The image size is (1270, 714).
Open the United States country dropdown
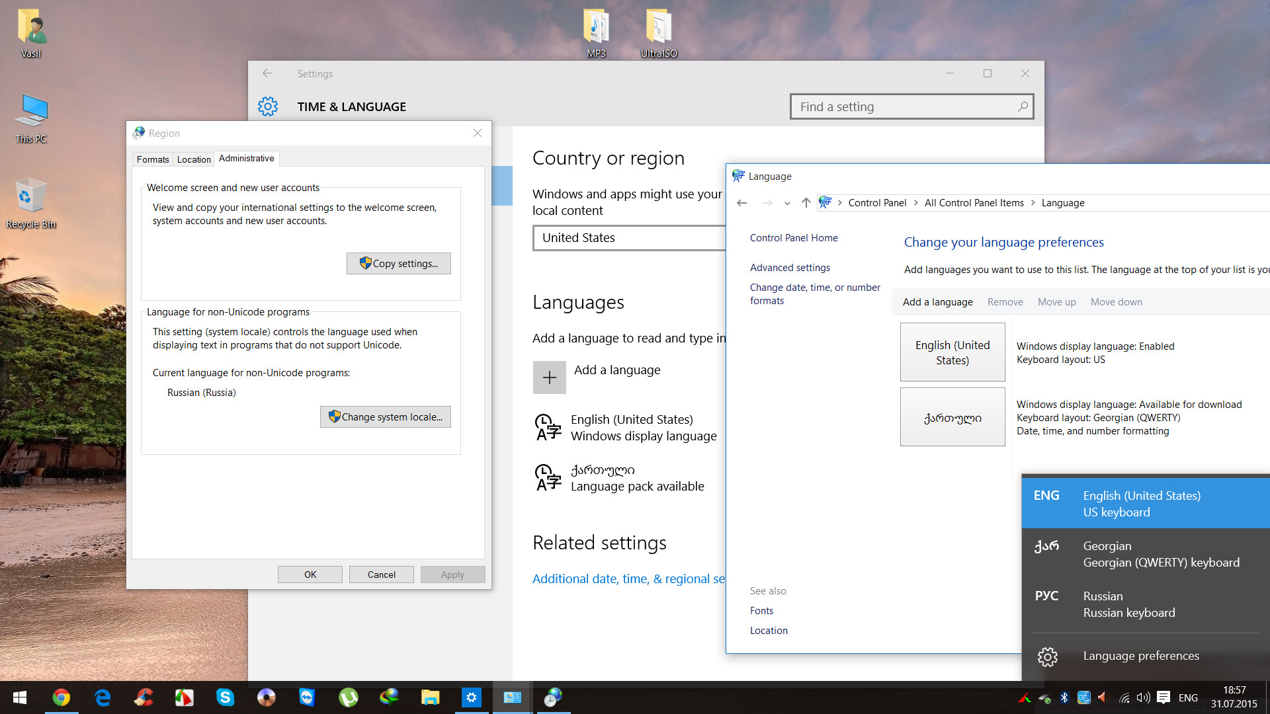click(628, 238)
